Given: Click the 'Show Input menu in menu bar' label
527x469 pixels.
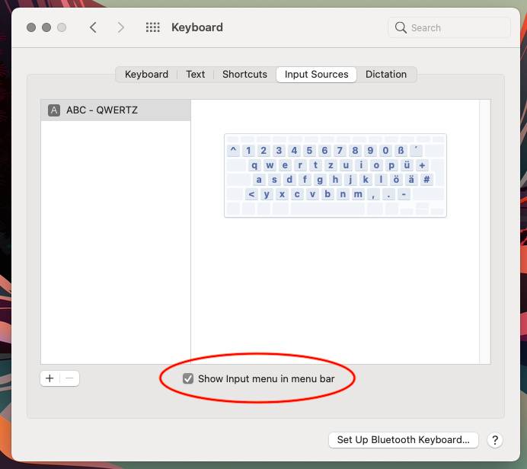Looking at the screenshot, I should [x=267, y=378].
